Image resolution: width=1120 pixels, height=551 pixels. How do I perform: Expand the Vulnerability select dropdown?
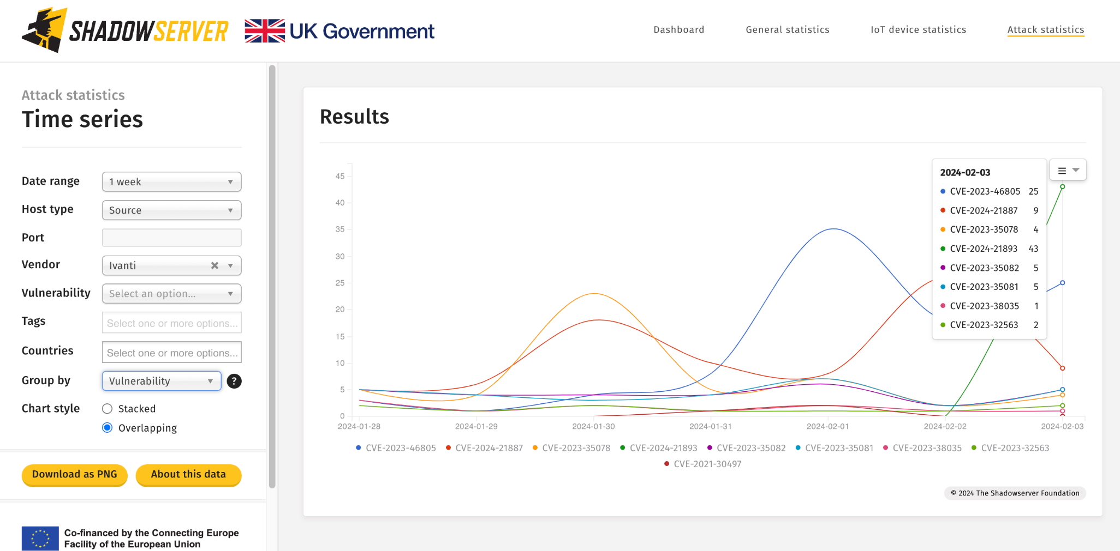pyautogui.click(x=171, y=294)
